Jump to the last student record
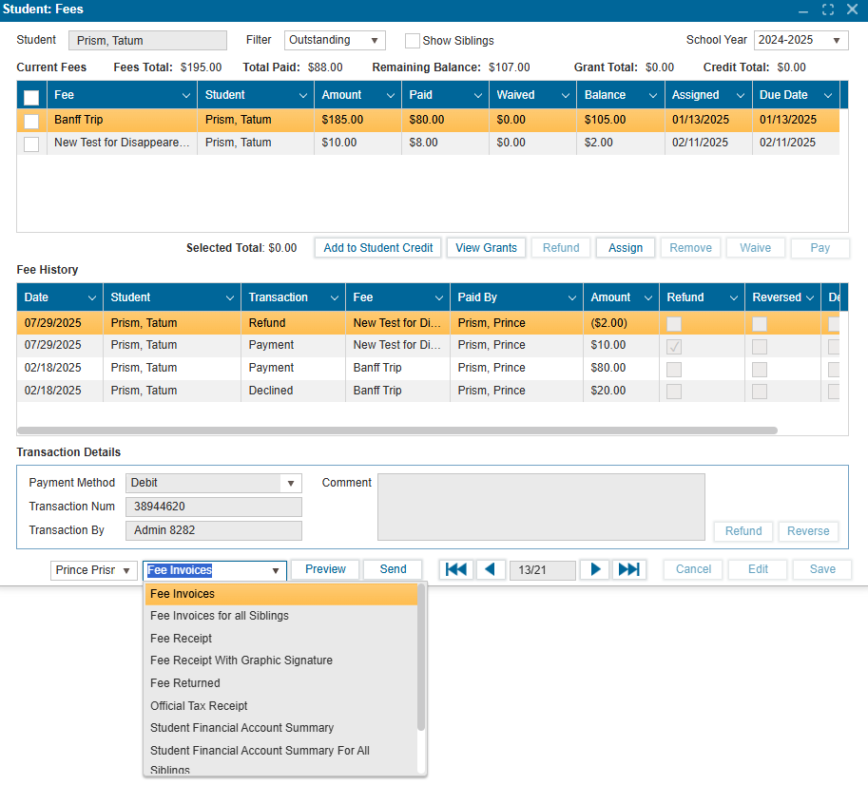The width and height of the screenshot is (868, 785). pos(628,569)
